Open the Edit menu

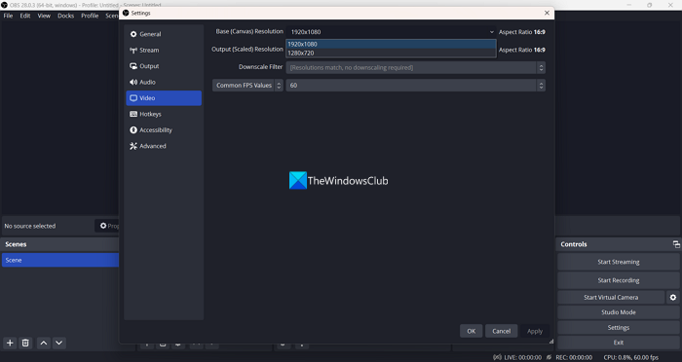tap(25, 16)
